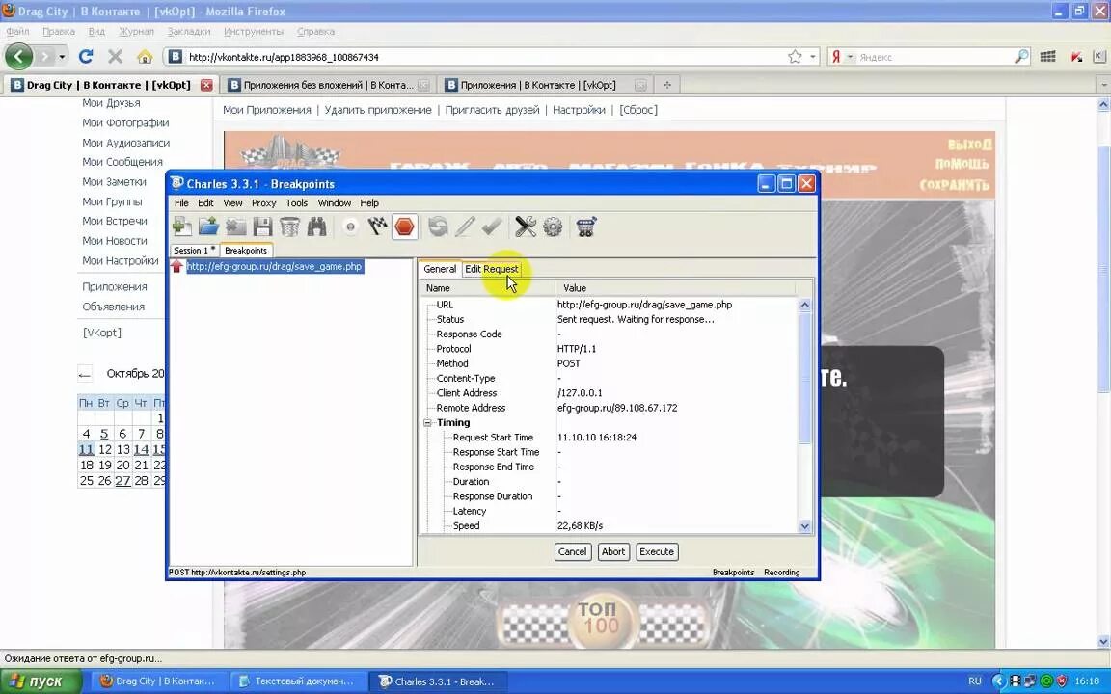Click the shopping cart purchase icon

(x=586, y=227)
